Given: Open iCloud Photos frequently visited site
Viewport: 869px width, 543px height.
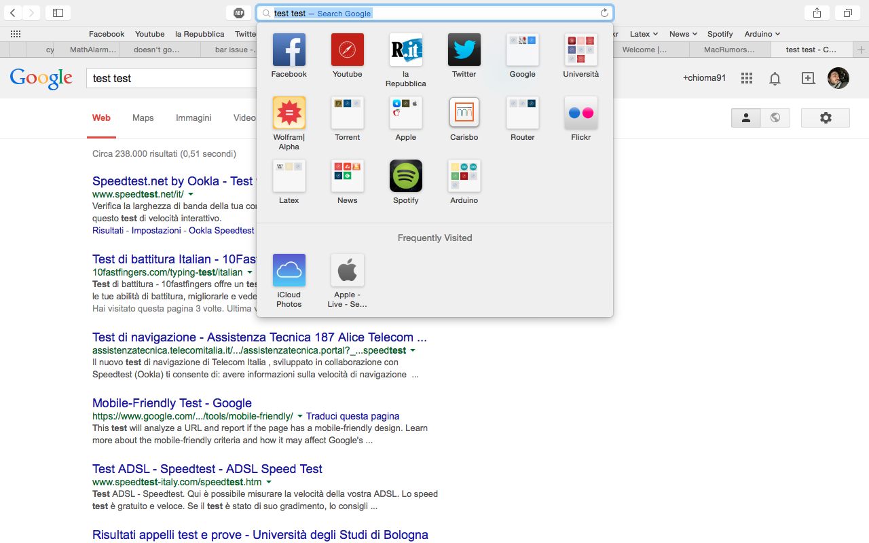Looking at the screenshot, I should point(289,270).
